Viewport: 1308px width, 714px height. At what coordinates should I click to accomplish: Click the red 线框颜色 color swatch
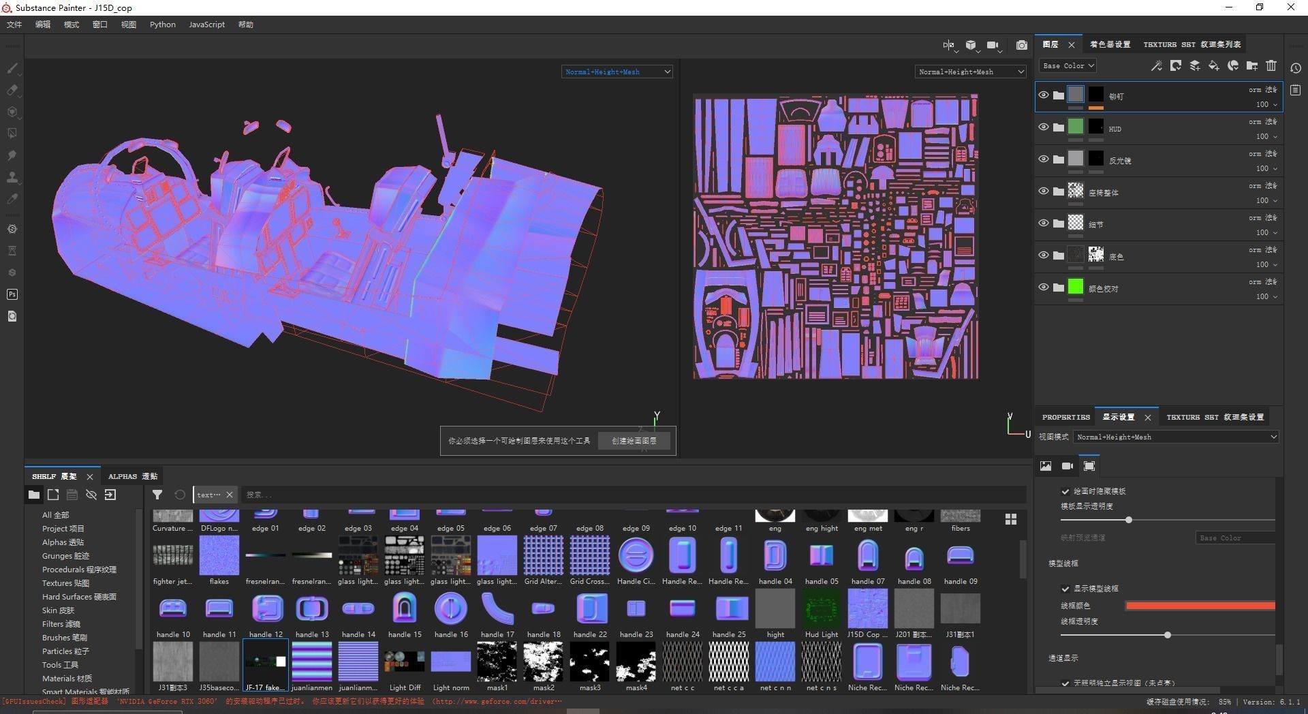1200,606
